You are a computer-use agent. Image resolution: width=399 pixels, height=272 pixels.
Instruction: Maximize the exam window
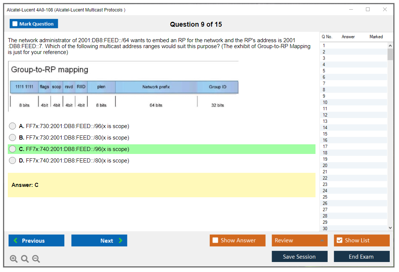(368, 10)
